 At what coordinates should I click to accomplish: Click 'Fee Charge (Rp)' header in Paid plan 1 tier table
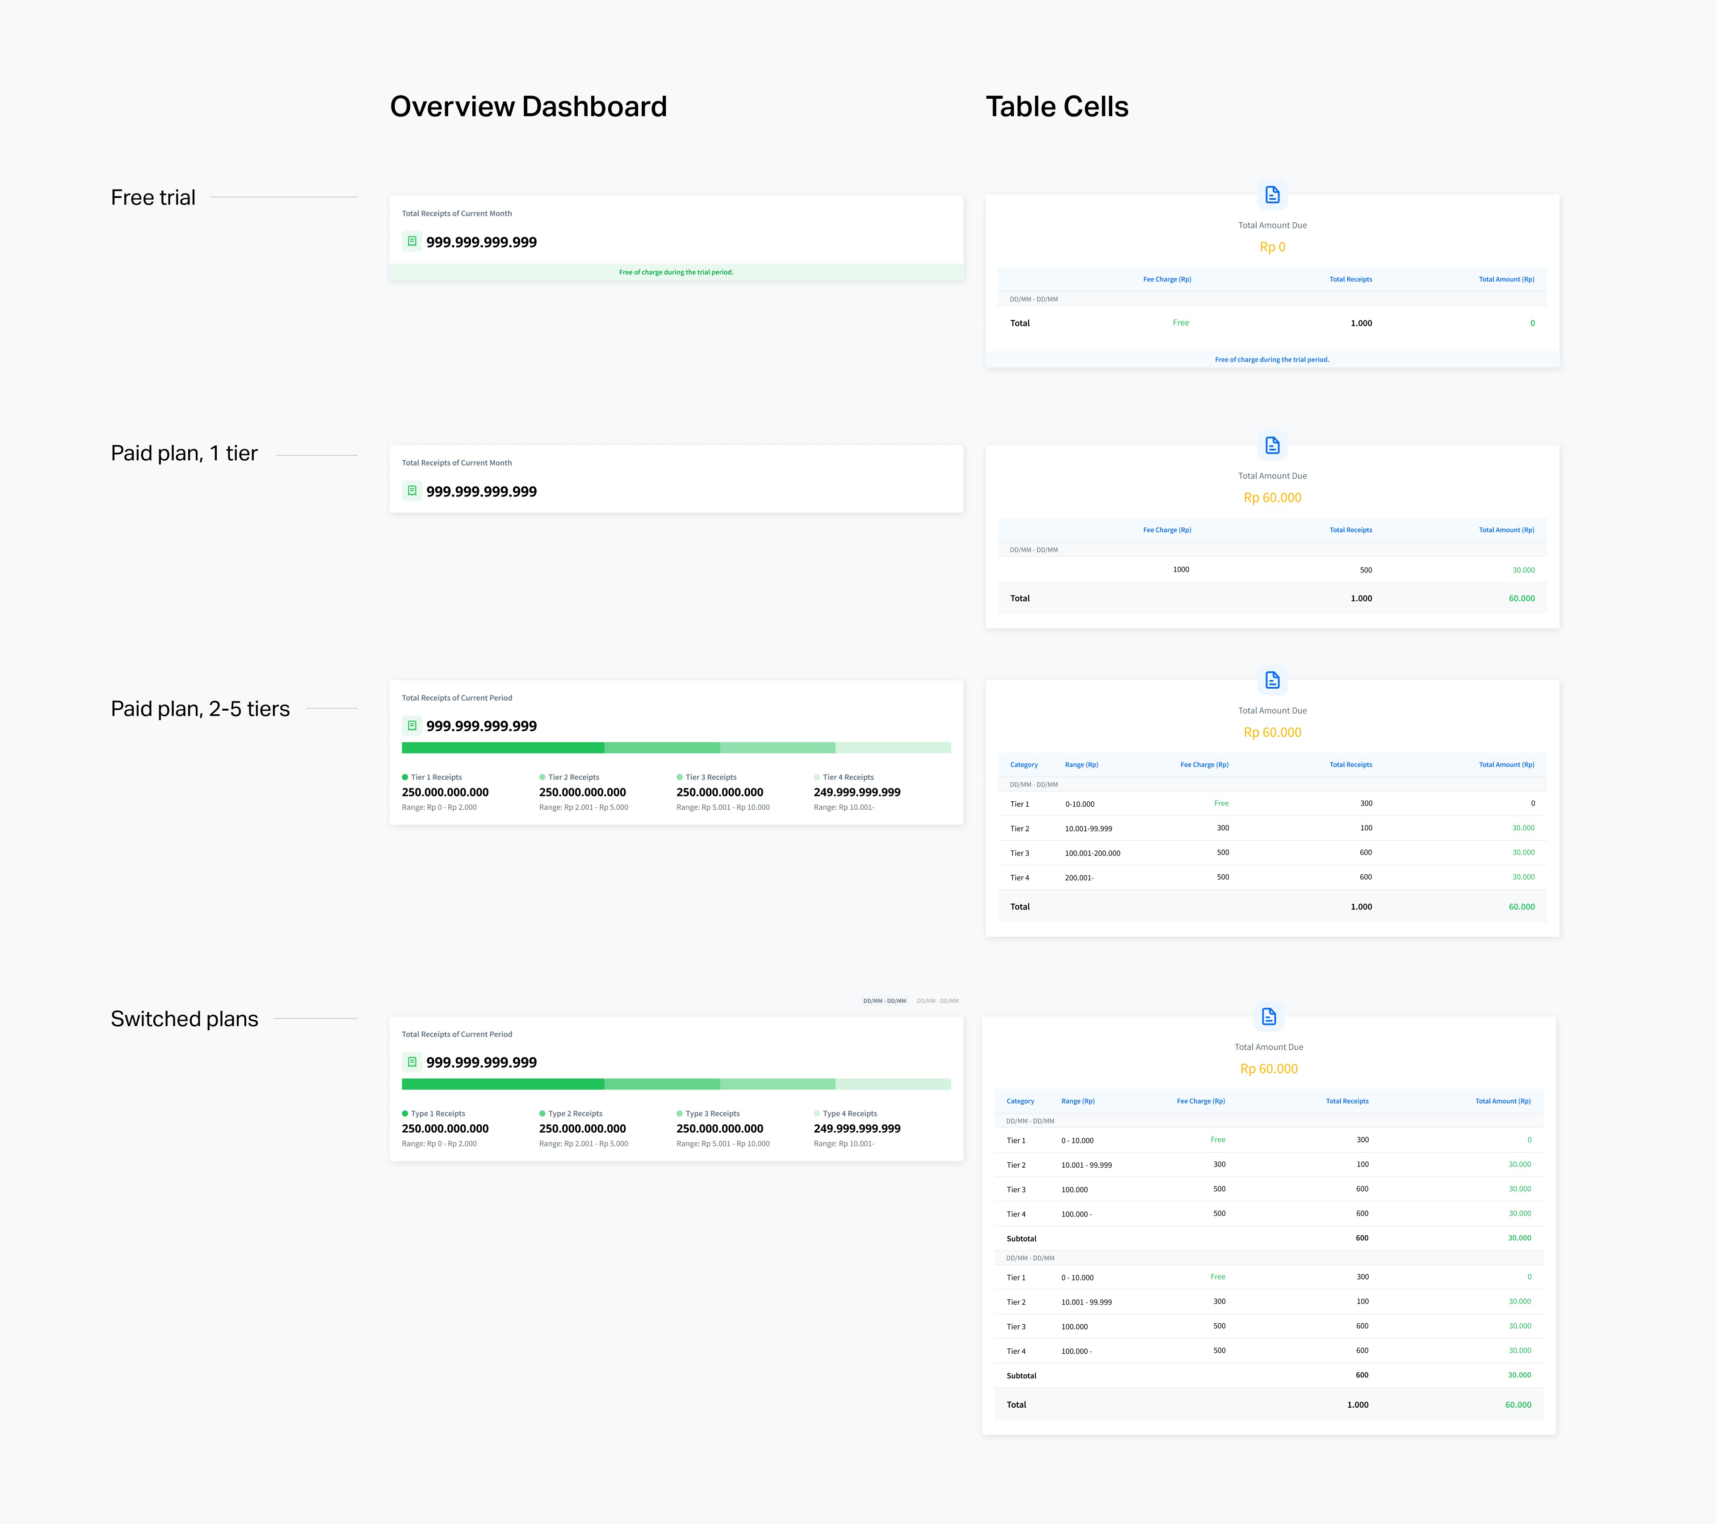point(1167,530)
